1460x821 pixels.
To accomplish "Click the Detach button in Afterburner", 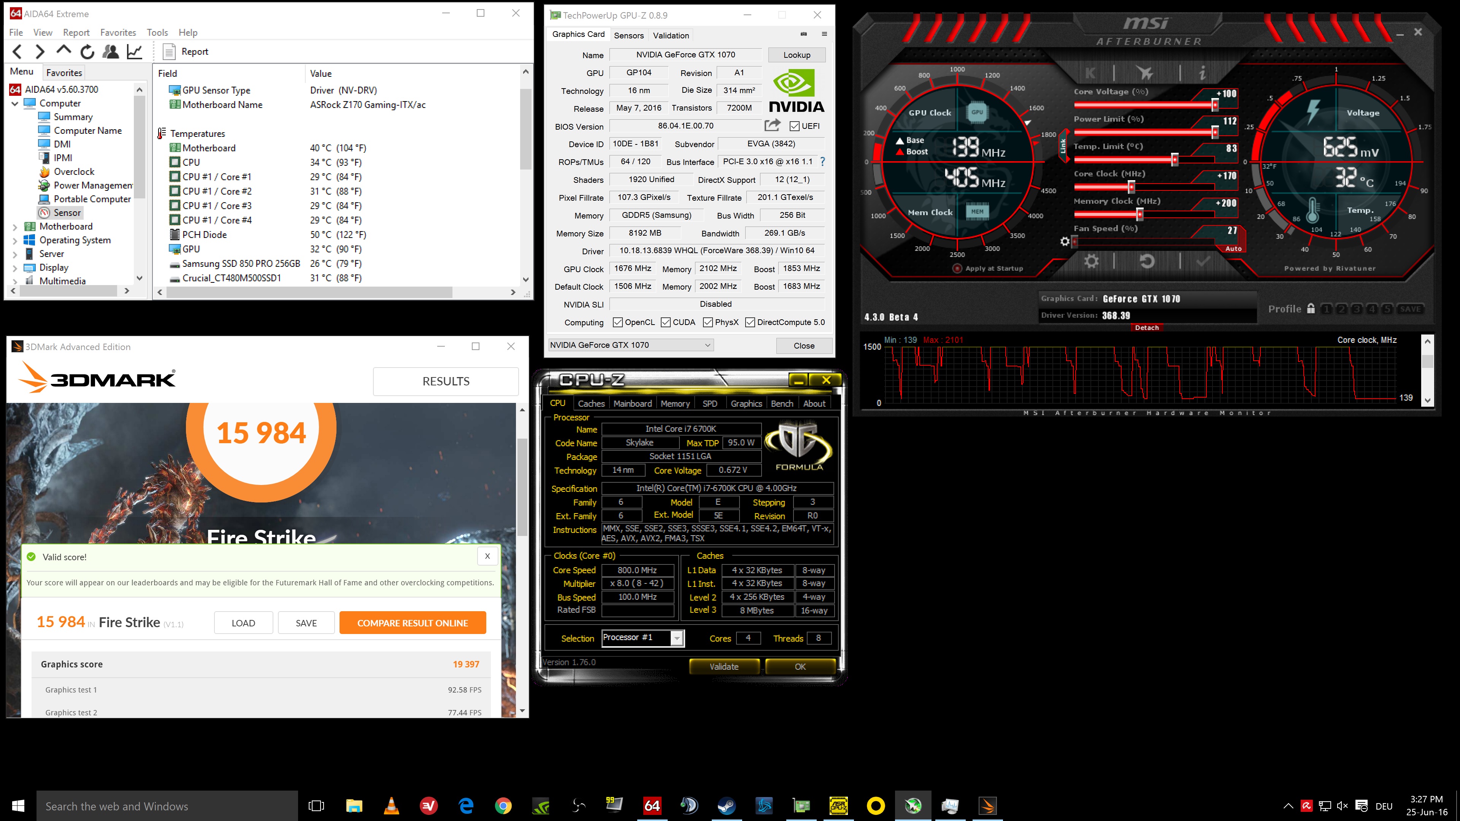I will click(x=1147, y=328).
